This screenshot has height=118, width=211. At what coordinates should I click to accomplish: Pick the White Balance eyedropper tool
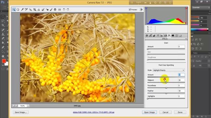click(22, 10)
